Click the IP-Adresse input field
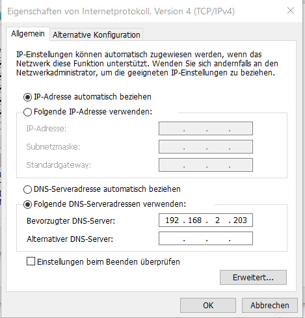 point(206,129)
